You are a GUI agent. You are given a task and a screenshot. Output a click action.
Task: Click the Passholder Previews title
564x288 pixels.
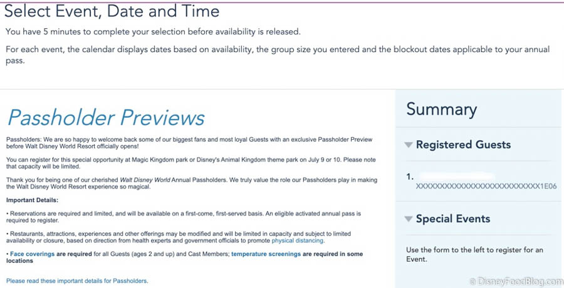coord(106,117)
